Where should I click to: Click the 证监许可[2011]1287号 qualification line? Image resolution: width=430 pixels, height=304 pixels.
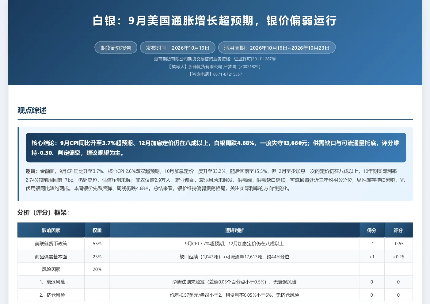click(215, 59)
